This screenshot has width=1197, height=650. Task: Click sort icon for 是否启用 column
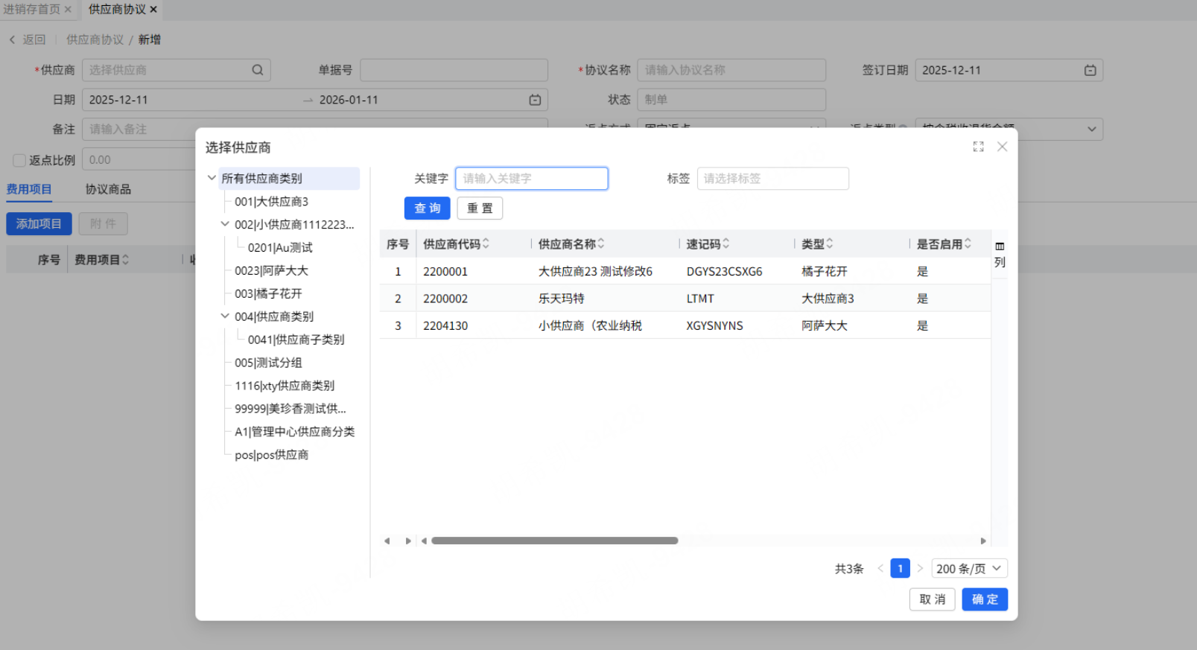click(968, 243)
